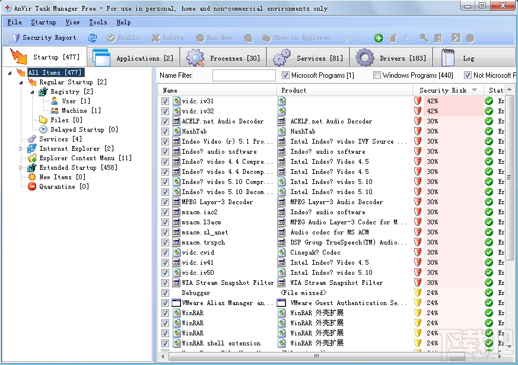The image size is (518, 365).
Task: Uncheck the Microsoft Programs filter checkbox
Action: tap(285, 75)
